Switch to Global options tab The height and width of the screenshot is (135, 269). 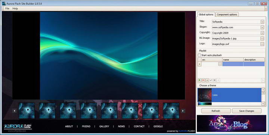(x=206, y=15)
